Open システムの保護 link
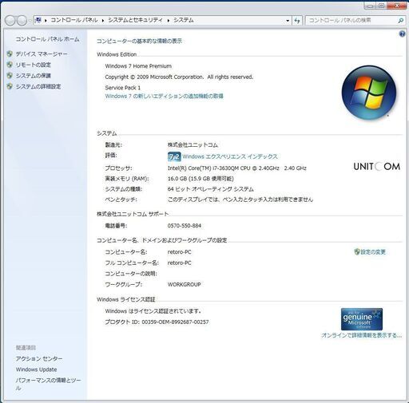The width and height of the screenshot is (409, 403). click(x=33, y=76)
